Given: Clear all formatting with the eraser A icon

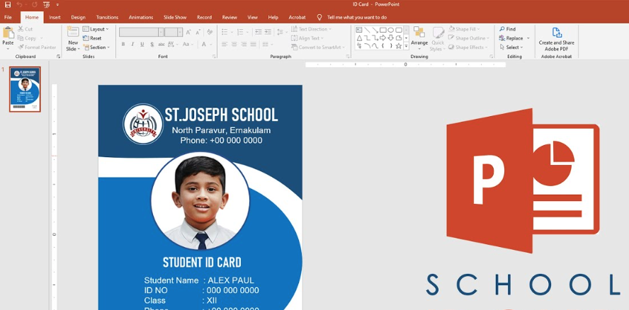Looking at the screenshot, I should (x=210, y=33).
